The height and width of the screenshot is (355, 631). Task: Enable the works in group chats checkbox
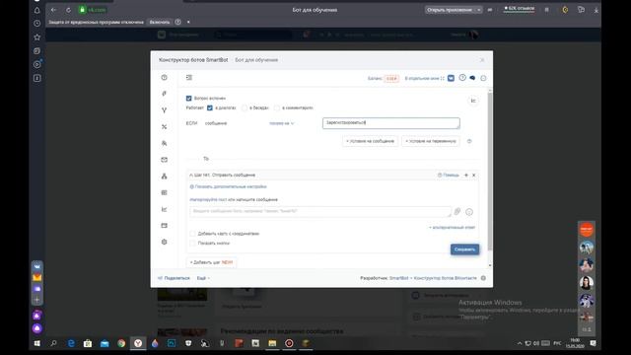pos(245,107)
